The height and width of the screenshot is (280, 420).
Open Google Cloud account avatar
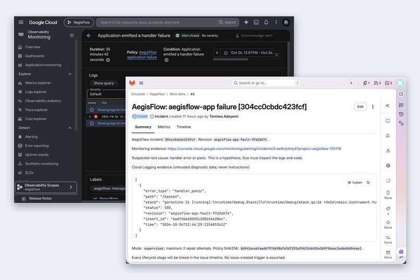(x=286, y=22)
